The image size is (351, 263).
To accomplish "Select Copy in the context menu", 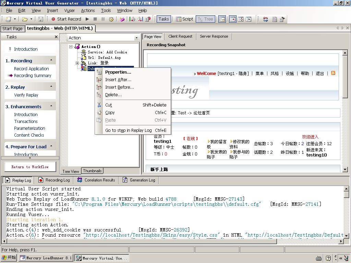I will [133, 113].
